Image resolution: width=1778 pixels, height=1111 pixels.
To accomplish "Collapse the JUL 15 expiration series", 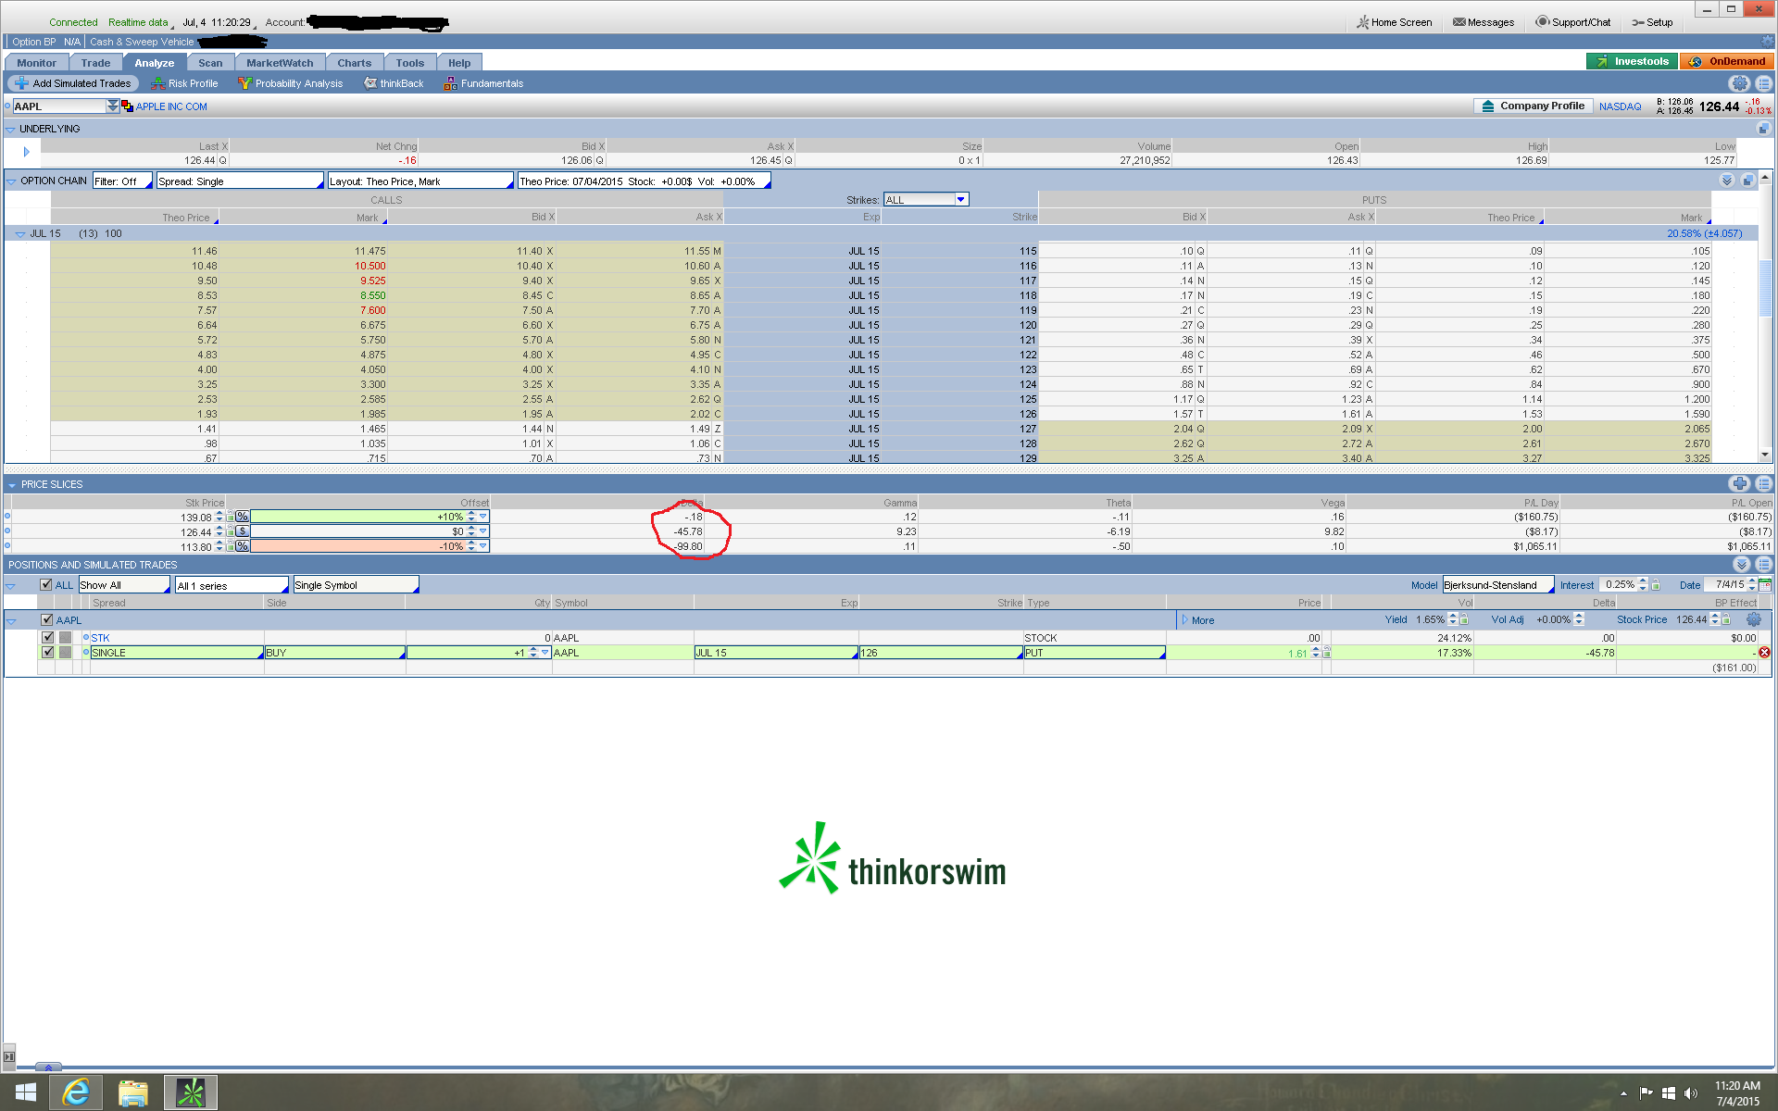I will tap(19, 234).
